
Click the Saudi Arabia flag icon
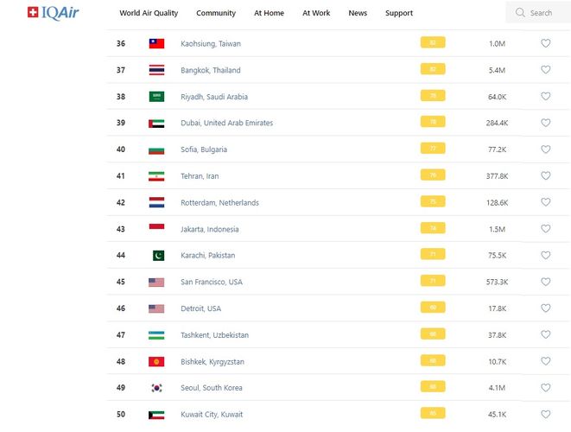point(156,97)
